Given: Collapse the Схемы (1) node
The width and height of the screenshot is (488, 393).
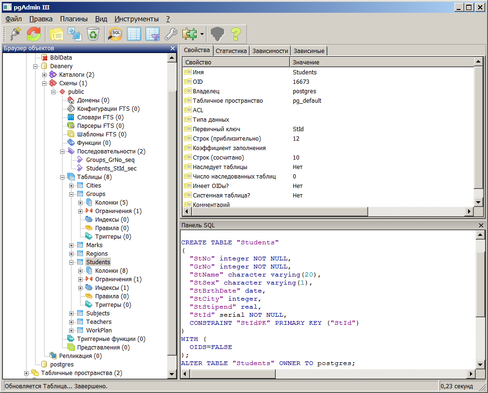Looking at the screenshot, I should [44, 83].
